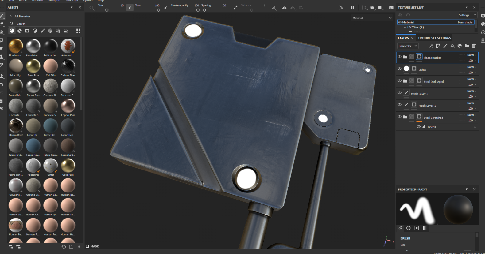Open the Mode menu
This screenshot has height=254, width=485.
23,1
